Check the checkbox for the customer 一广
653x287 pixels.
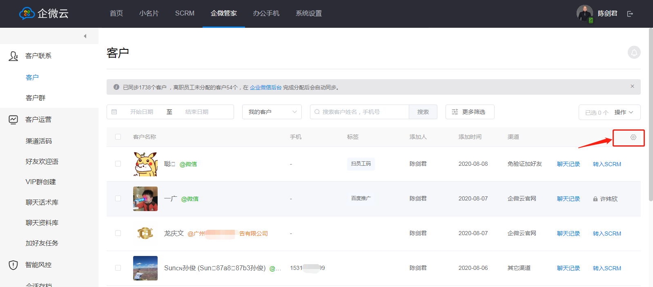coord(118,198)
